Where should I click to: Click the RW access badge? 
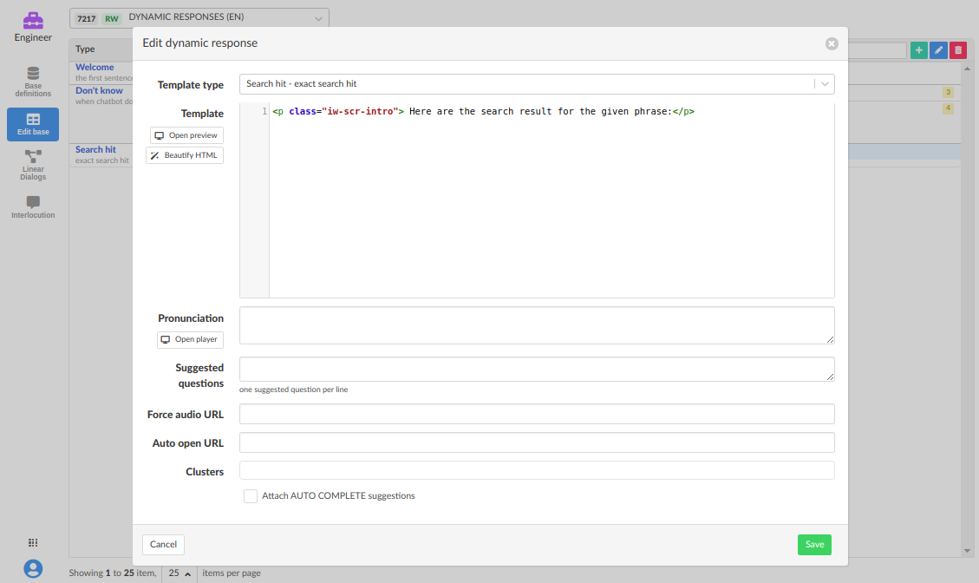click(112, 19)
